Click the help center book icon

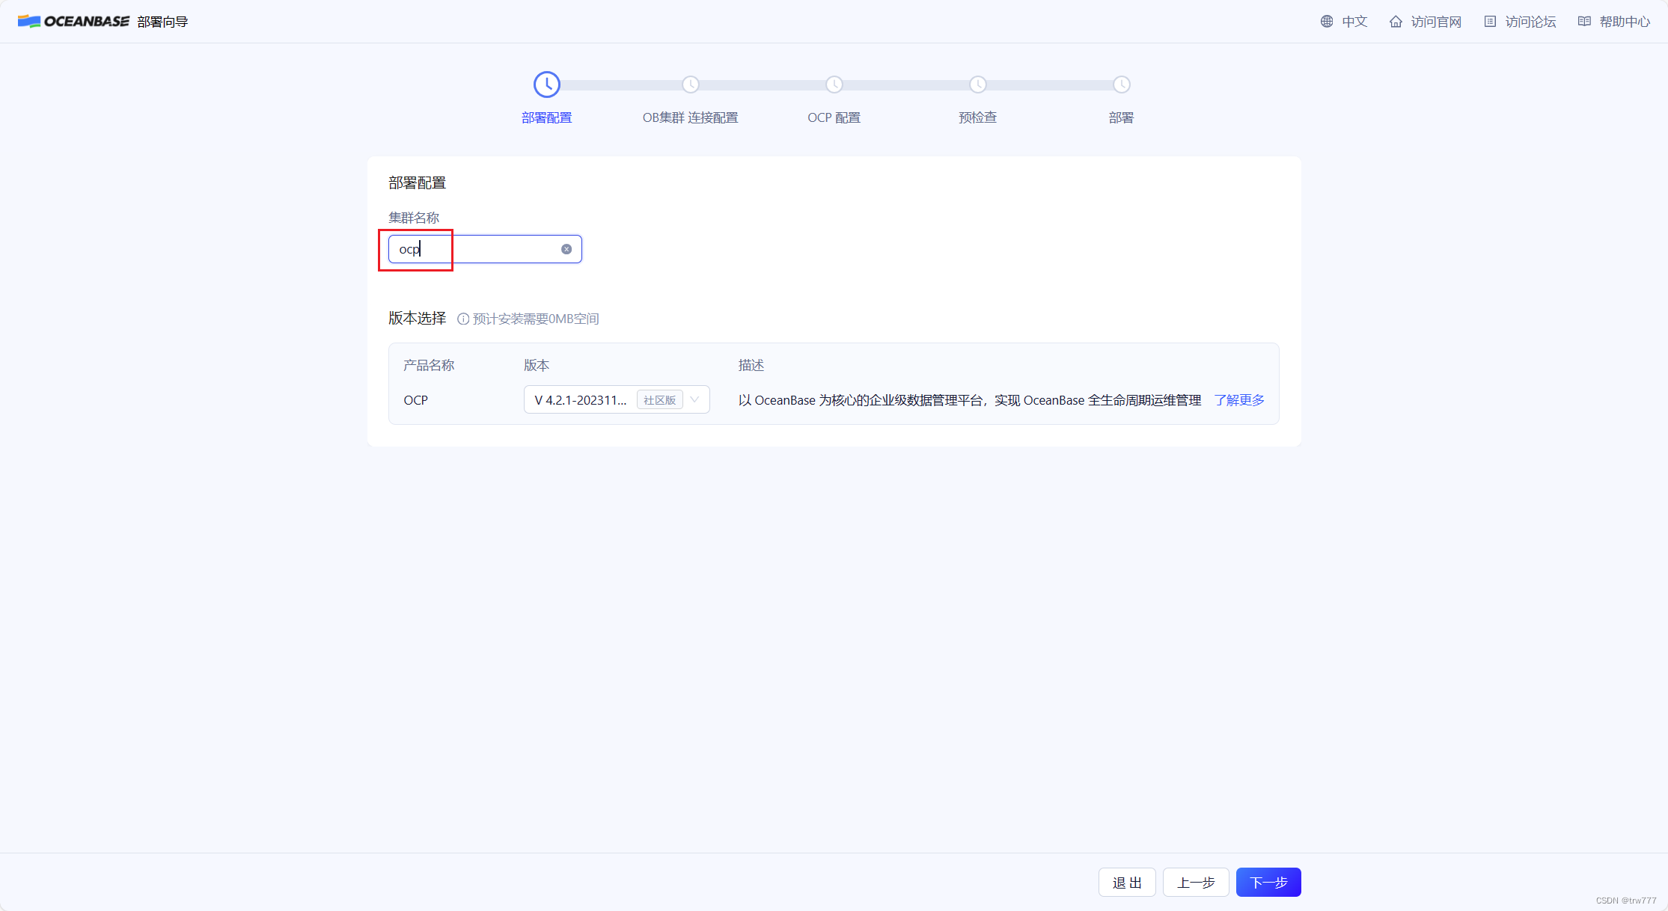[1584, 22]
